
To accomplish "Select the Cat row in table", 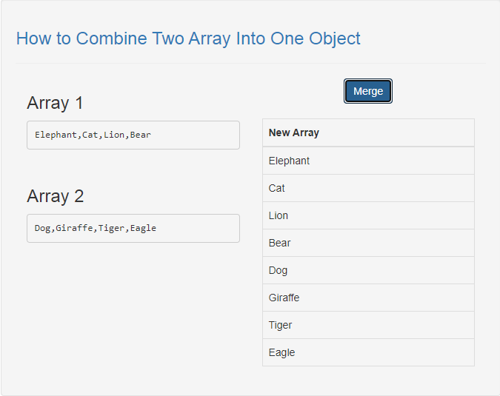I will click(x=368, y=188).
